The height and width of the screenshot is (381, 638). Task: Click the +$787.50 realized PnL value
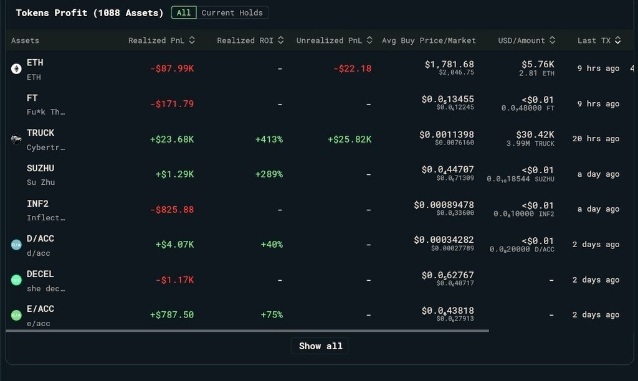(x=172, y=315)
